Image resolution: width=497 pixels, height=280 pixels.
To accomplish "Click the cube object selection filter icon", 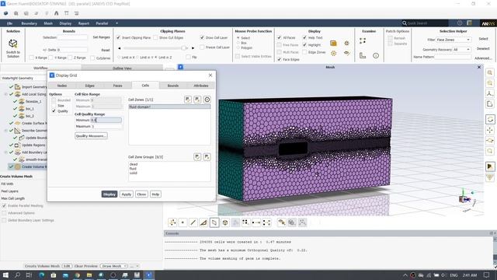I will point(225,222).
